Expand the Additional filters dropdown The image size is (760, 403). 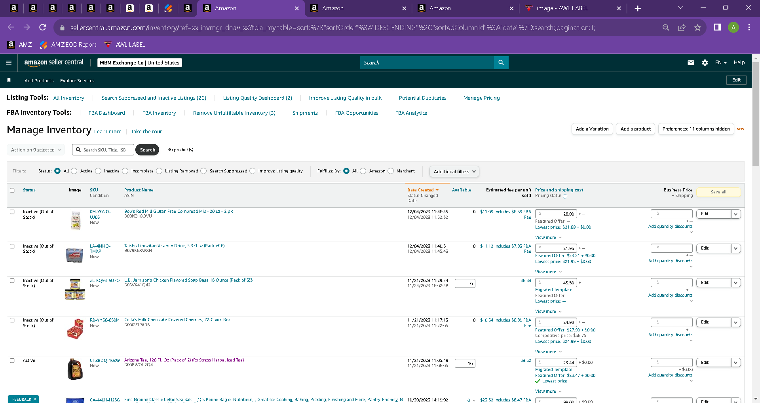click(454, 171)
